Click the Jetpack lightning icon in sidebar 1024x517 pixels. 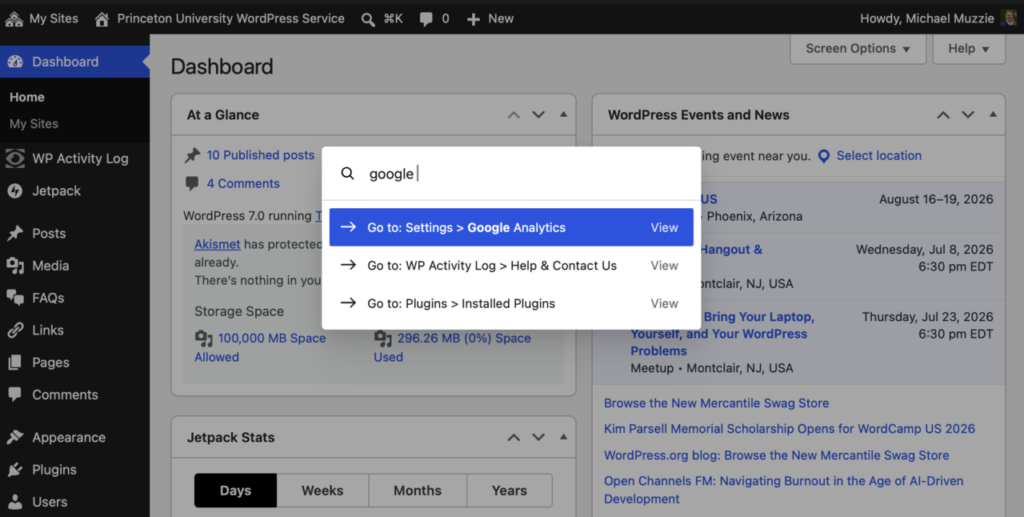(x=14, y=190)
